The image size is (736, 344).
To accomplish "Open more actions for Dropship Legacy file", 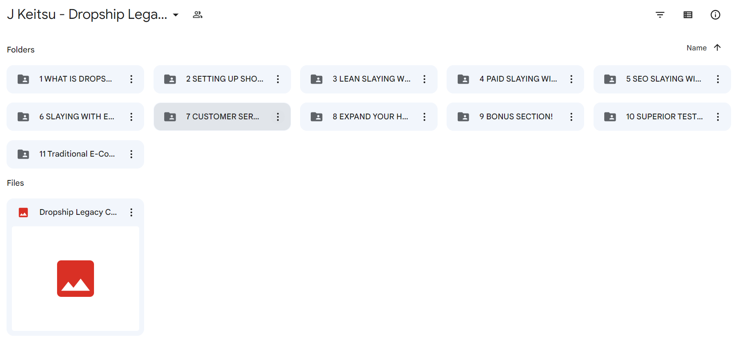I will (131, 212).
